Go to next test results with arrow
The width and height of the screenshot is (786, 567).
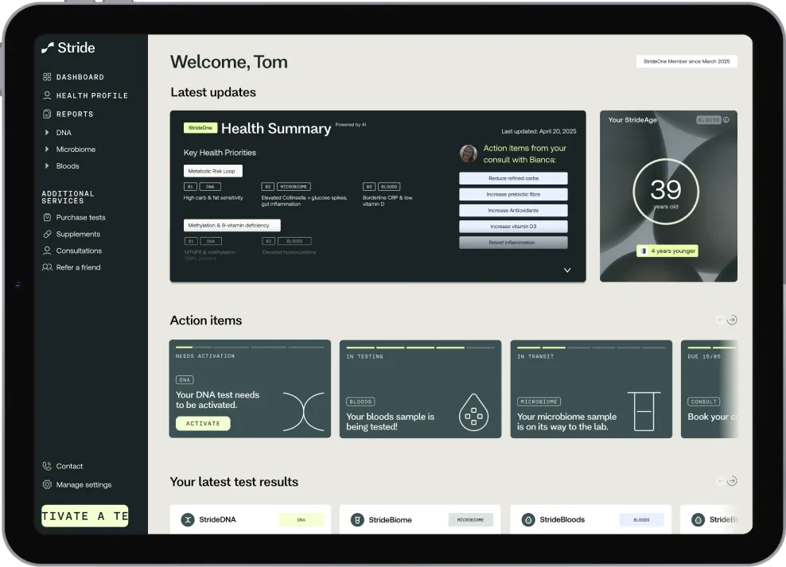click(x=732, y=481)
